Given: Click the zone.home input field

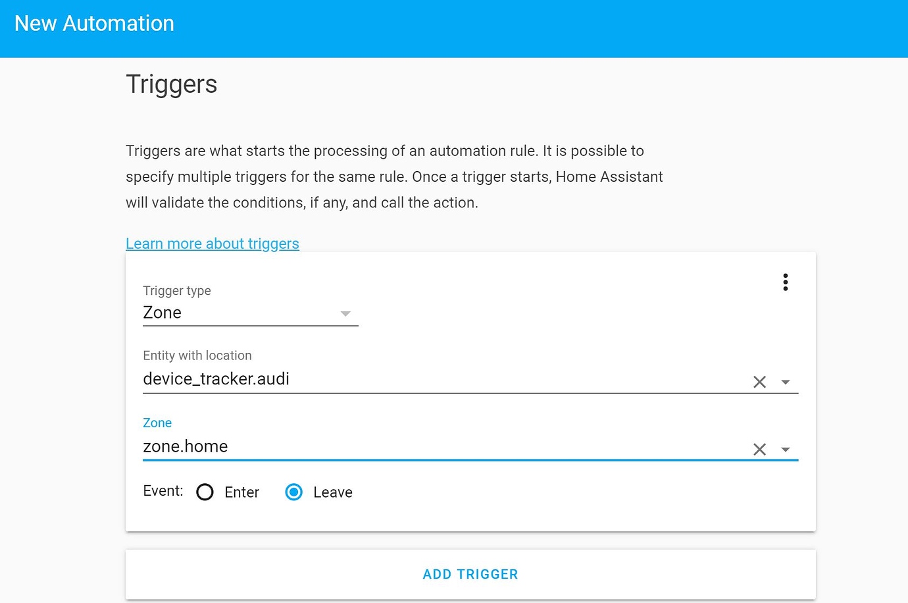Looking at the screenshot, I should (395, 446).
